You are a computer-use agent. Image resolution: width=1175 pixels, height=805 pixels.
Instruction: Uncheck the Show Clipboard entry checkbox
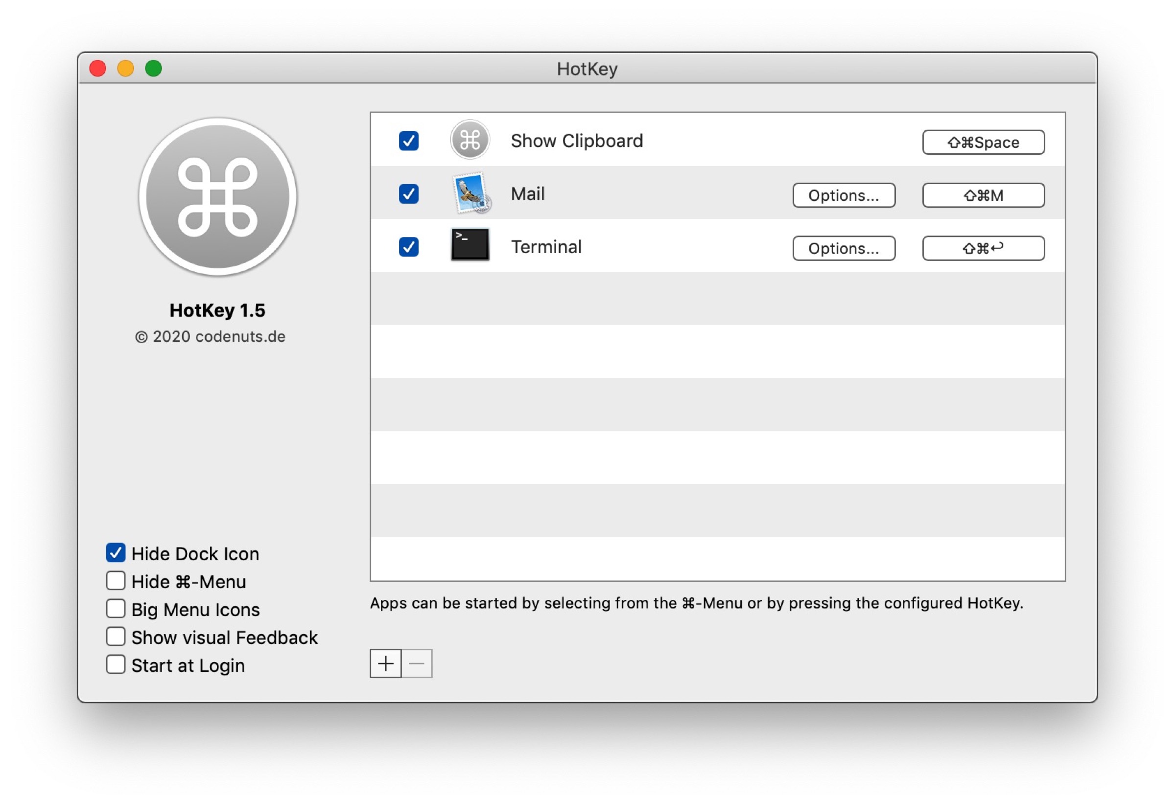408,141
